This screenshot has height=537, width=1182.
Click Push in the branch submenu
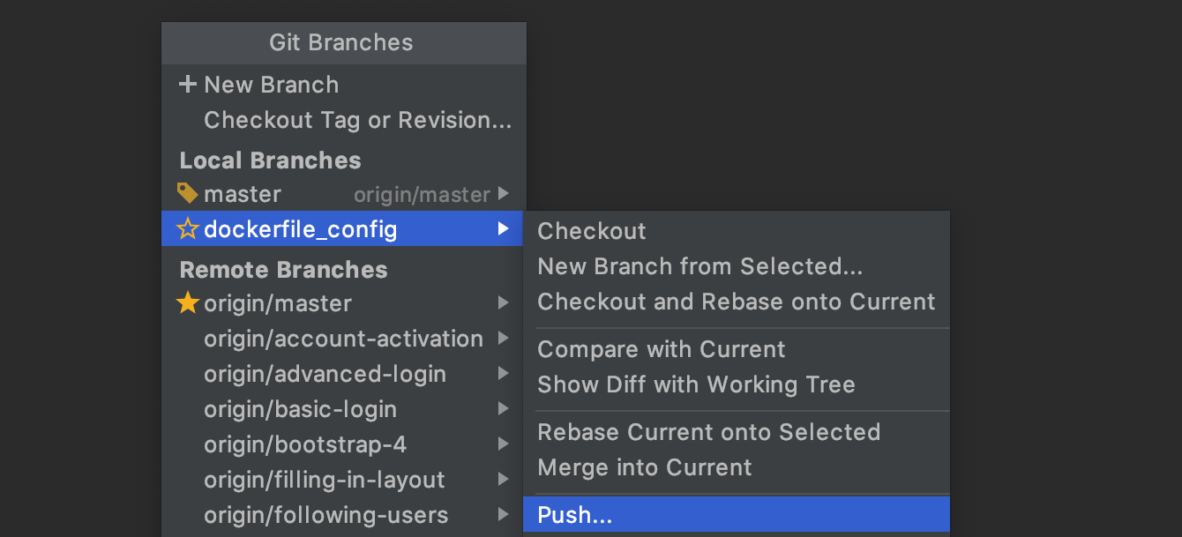click(x=574, y=516)
